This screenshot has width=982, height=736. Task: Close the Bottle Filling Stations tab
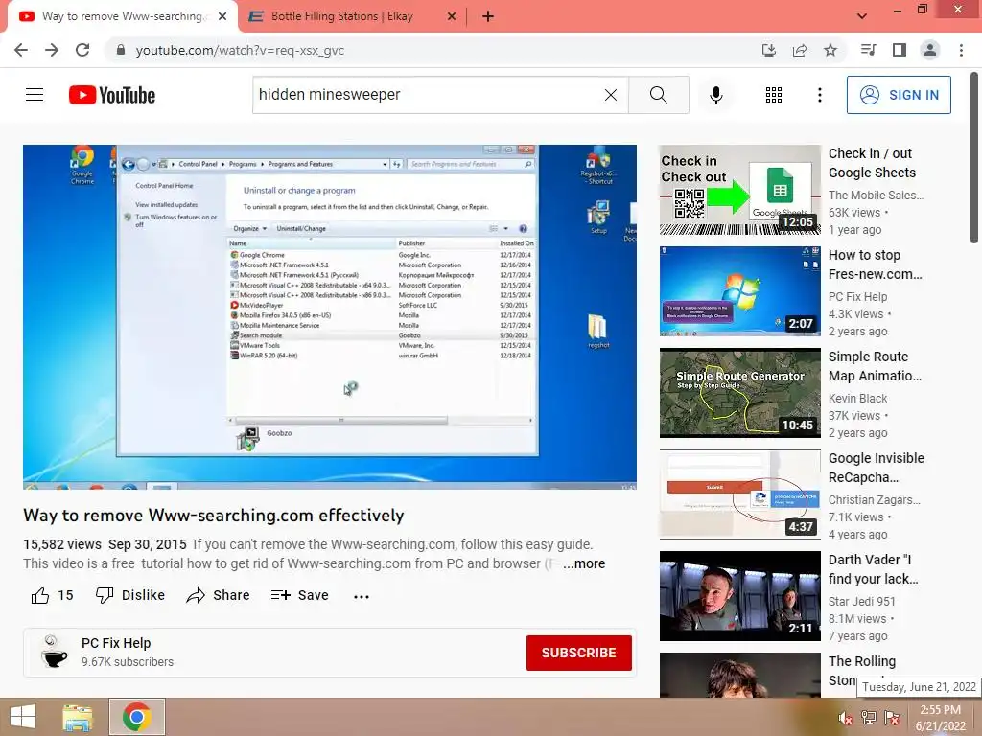tap(452, 17)
